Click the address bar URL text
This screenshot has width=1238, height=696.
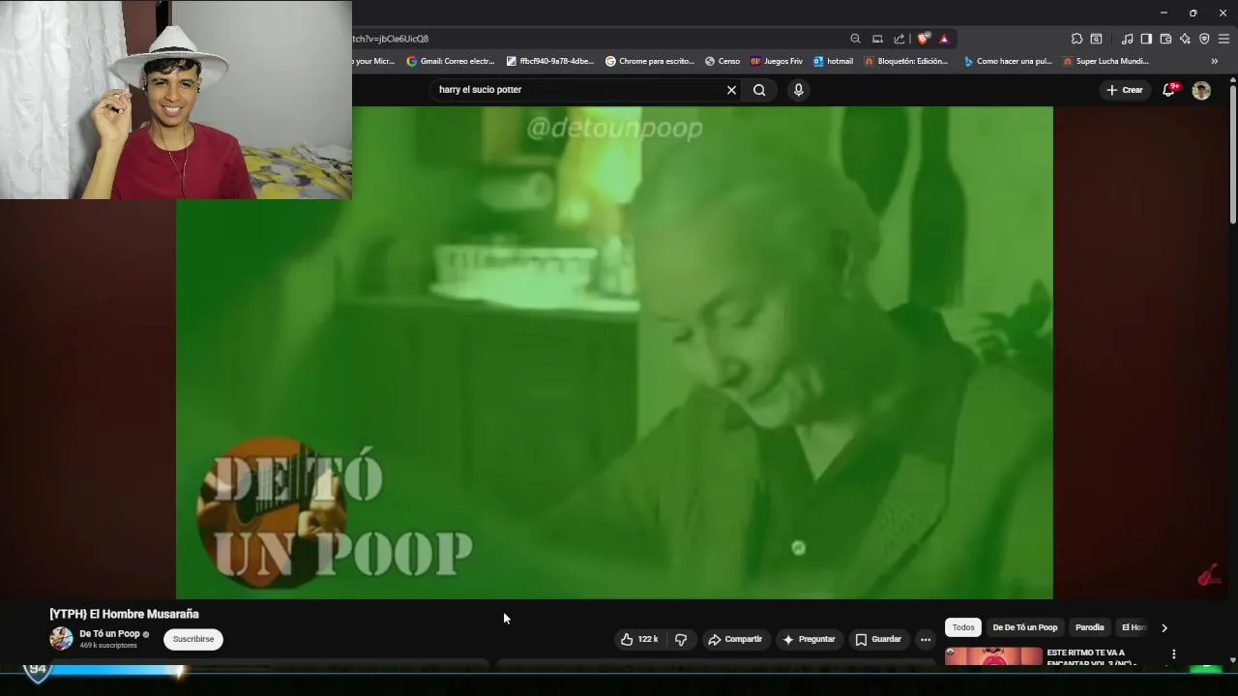[x=391, y=39]
